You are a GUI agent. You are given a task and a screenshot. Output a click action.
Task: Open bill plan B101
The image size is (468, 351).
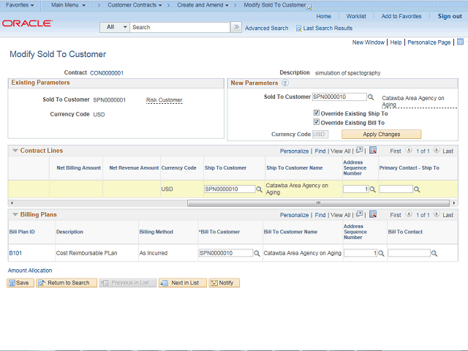pos(15,253)
